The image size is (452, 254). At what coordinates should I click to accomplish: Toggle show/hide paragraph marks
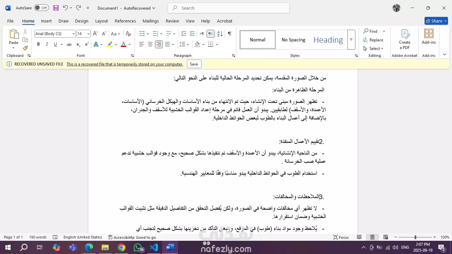pos(229,34)
